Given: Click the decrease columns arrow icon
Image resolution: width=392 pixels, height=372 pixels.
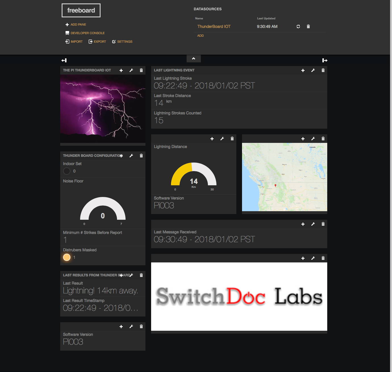Looking at the screenshot, I should click(64, 60).
